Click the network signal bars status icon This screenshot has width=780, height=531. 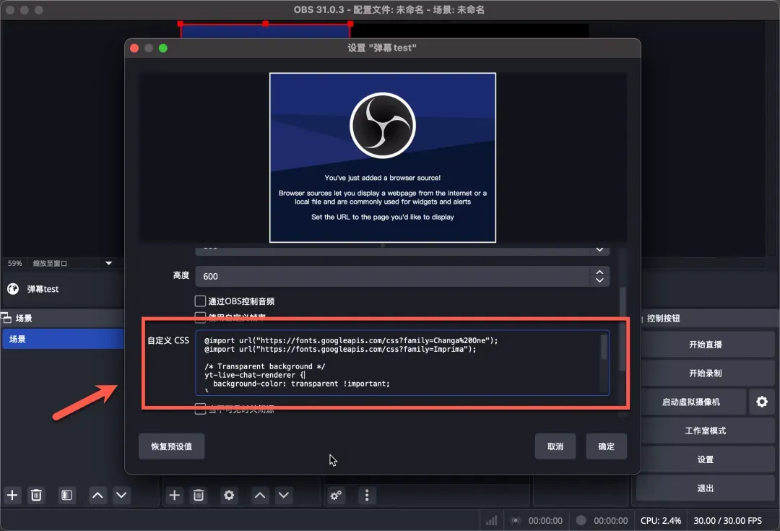pyautogui.click(x=492, y=521)
